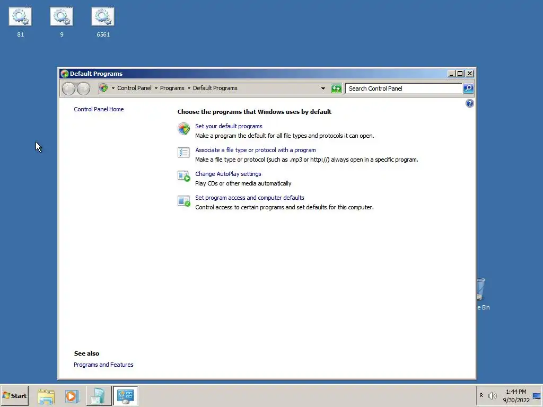Maximize the Default Programs window
The width and height of the screenshot is (543, 407).
pyautogui.click(x=460, y=73)
